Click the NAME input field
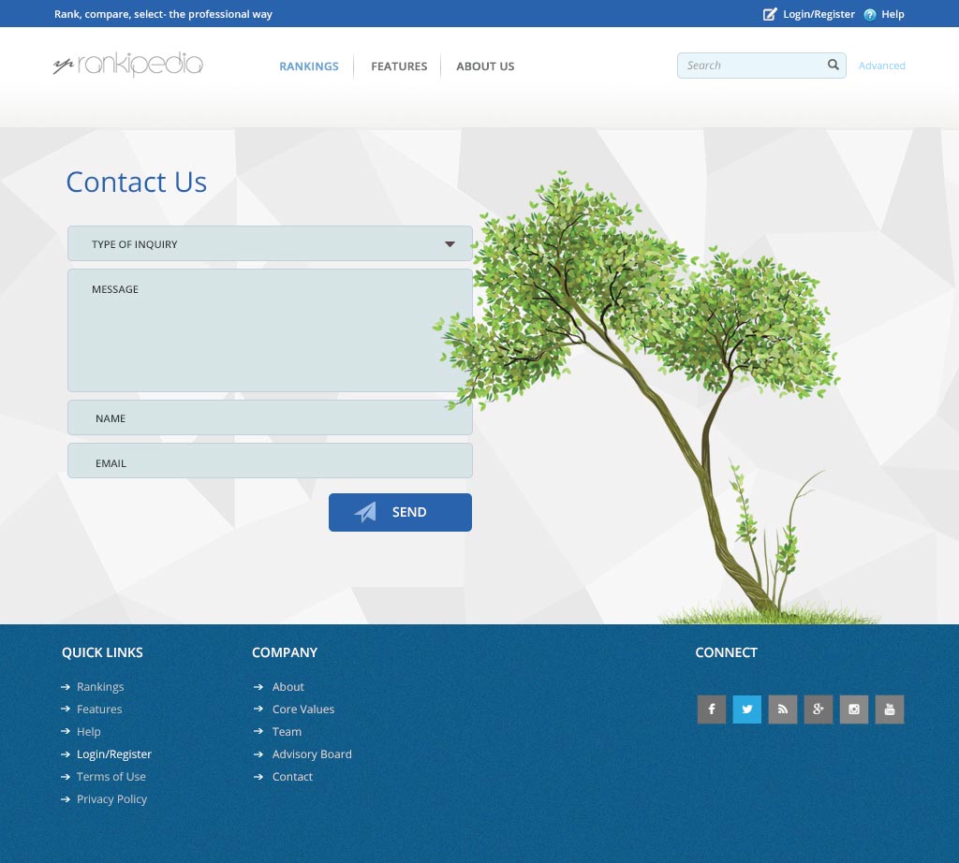959x863 pixels. [270, 417]
